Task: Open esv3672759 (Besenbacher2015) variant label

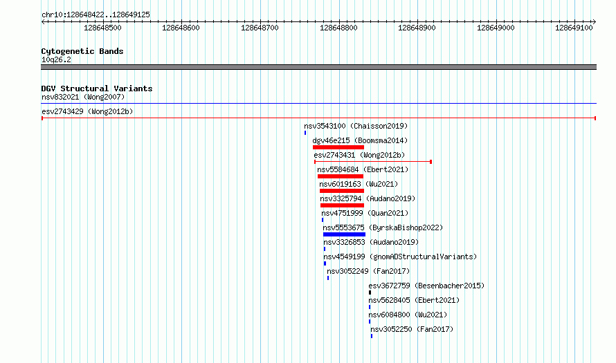Action: 426,286
